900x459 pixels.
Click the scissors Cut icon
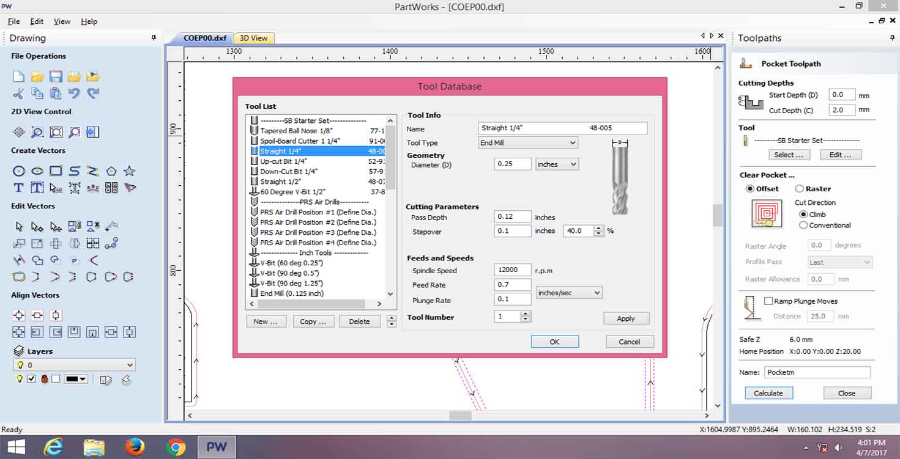pos(18,94)
